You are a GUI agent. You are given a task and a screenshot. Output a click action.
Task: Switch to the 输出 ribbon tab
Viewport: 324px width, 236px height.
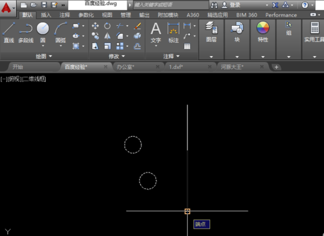click(x=144, y=15)
